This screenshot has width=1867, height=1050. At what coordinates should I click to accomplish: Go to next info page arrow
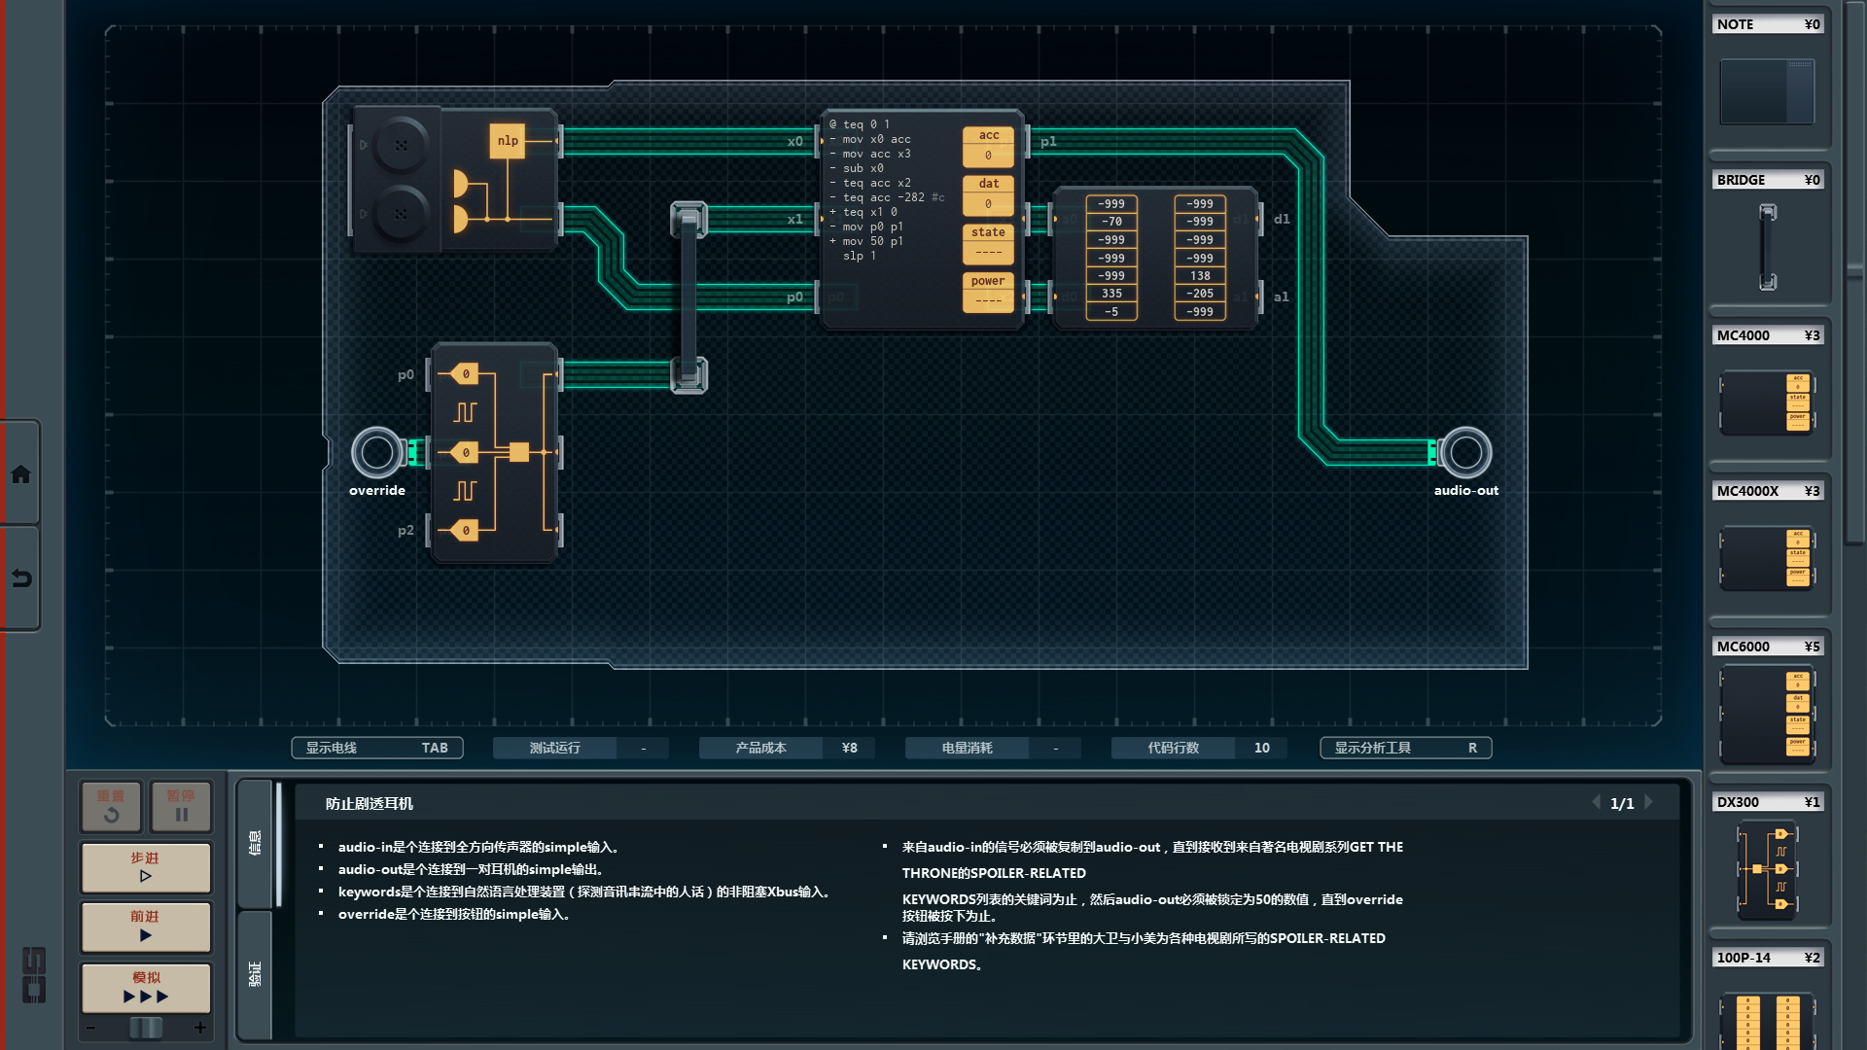(1649, 802)
